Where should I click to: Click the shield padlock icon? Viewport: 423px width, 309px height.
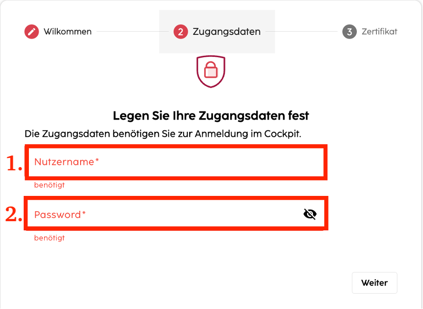[x=211, y=71]
